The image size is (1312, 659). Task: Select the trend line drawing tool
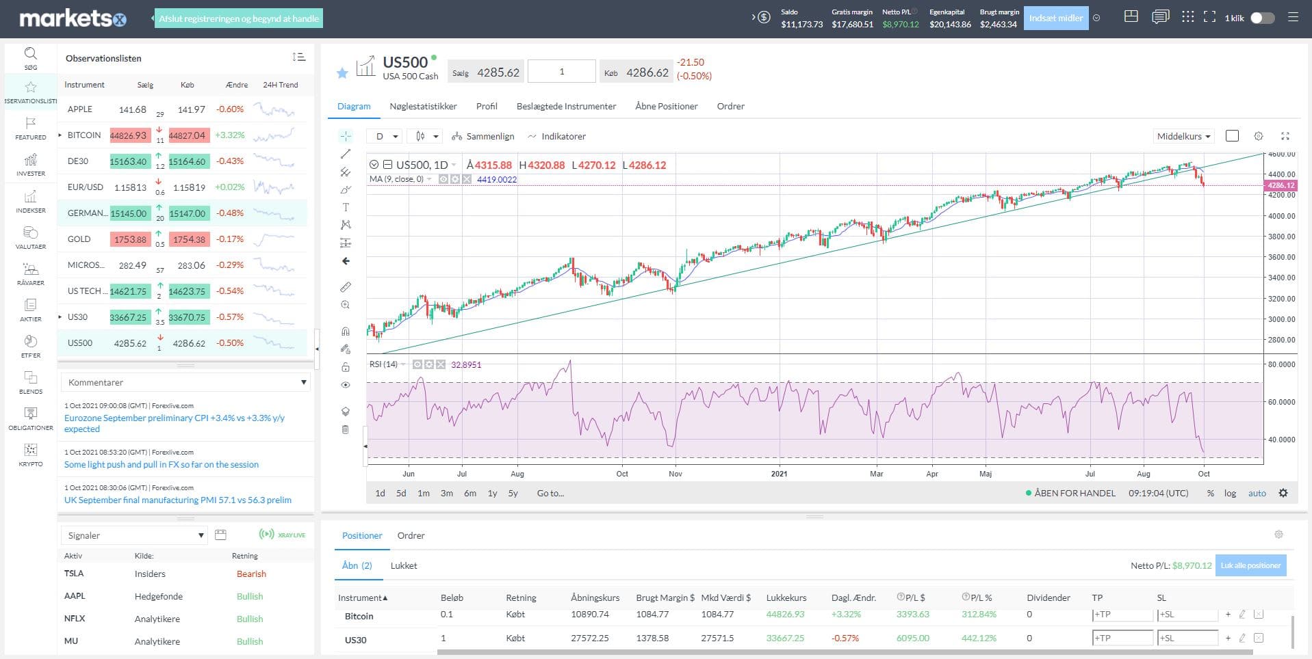[346, 154]
